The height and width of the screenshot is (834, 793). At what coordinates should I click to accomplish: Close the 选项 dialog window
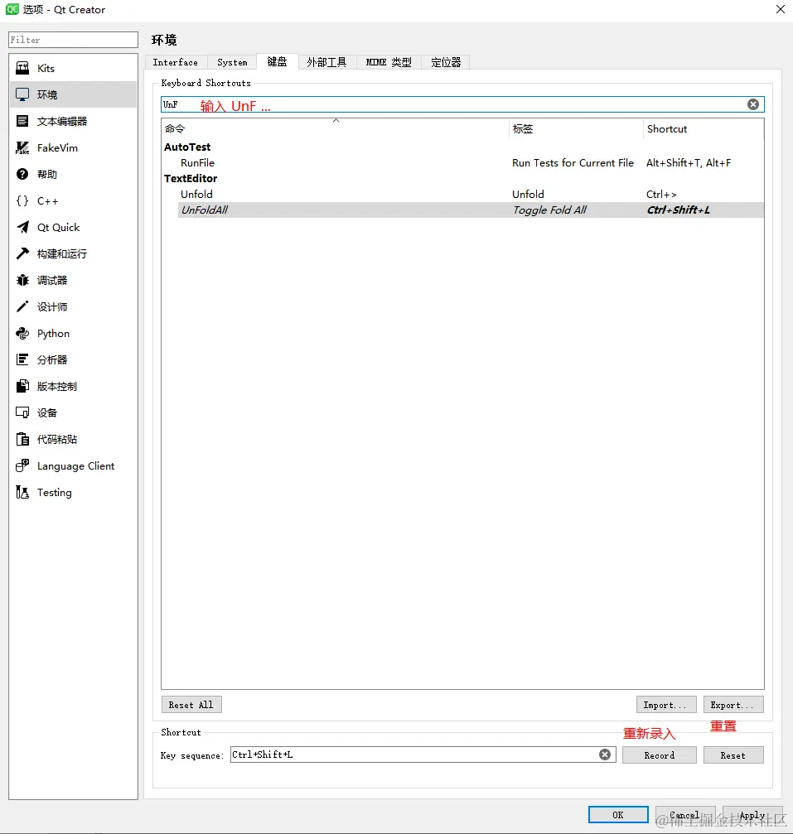[x=781, y=9]
